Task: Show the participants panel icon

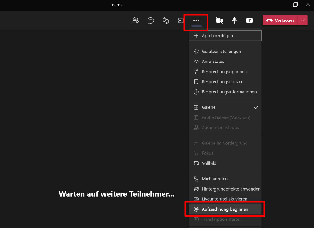Action: tap(136, 20)
